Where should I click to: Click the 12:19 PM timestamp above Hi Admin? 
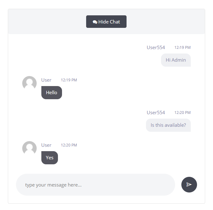pyautogui.click(x=182, y=48)
